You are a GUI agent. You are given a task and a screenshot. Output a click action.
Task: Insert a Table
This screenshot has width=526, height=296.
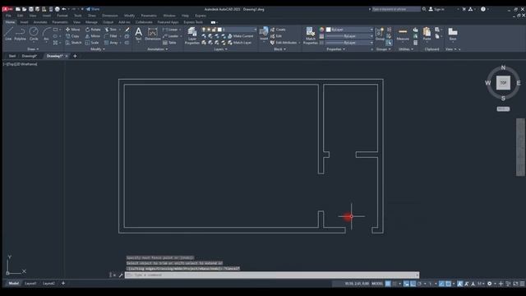tap(169, 43)
